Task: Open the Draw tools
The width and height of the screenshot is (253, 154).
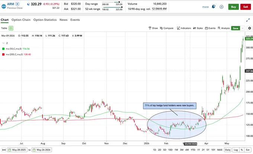Action: click(x=153, y=28)
